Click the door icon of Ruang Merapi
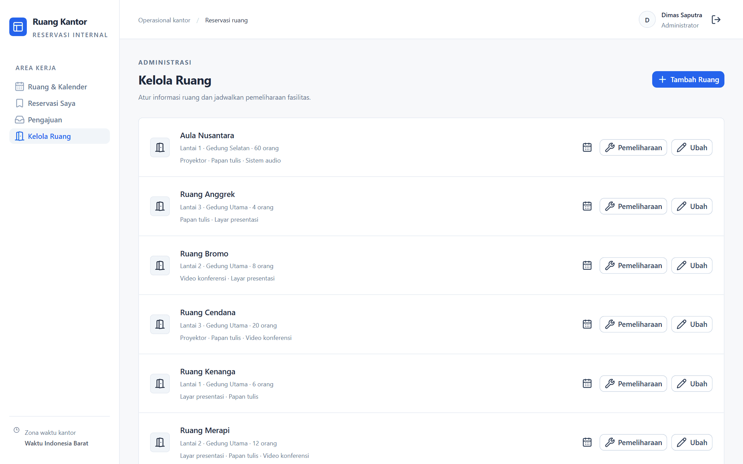Screen dimensions: 743x464 pyautogui.click(x=160, y=442)
